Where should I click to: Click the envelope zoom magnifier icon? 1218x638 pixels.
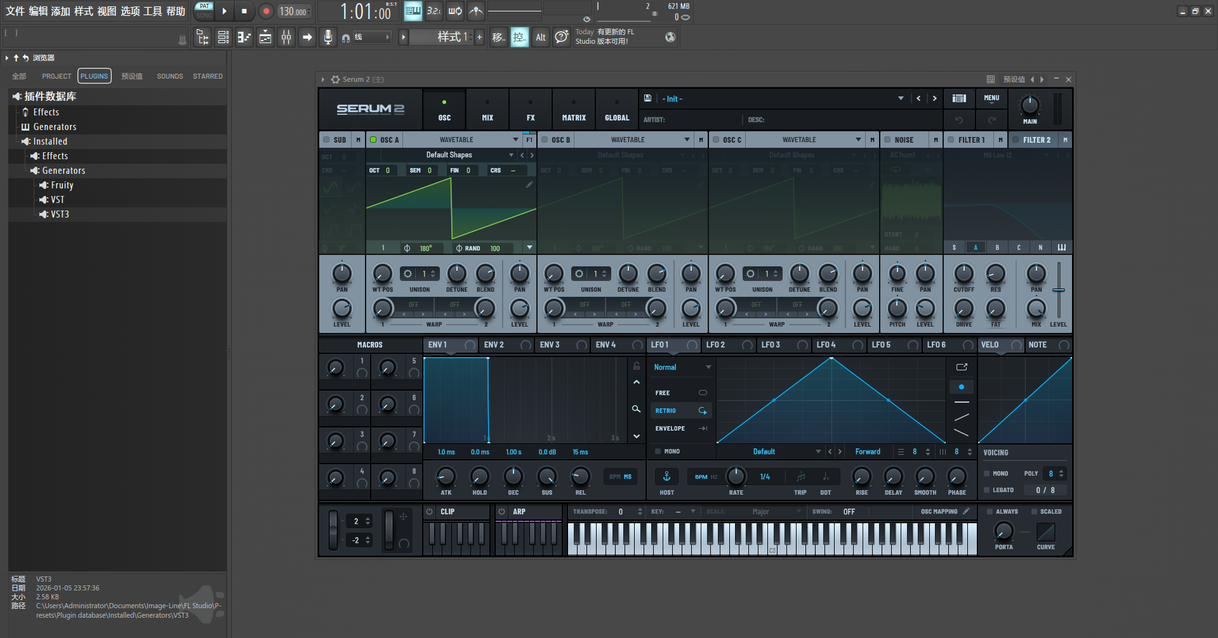pyautogui.click(x=636, y=409)
